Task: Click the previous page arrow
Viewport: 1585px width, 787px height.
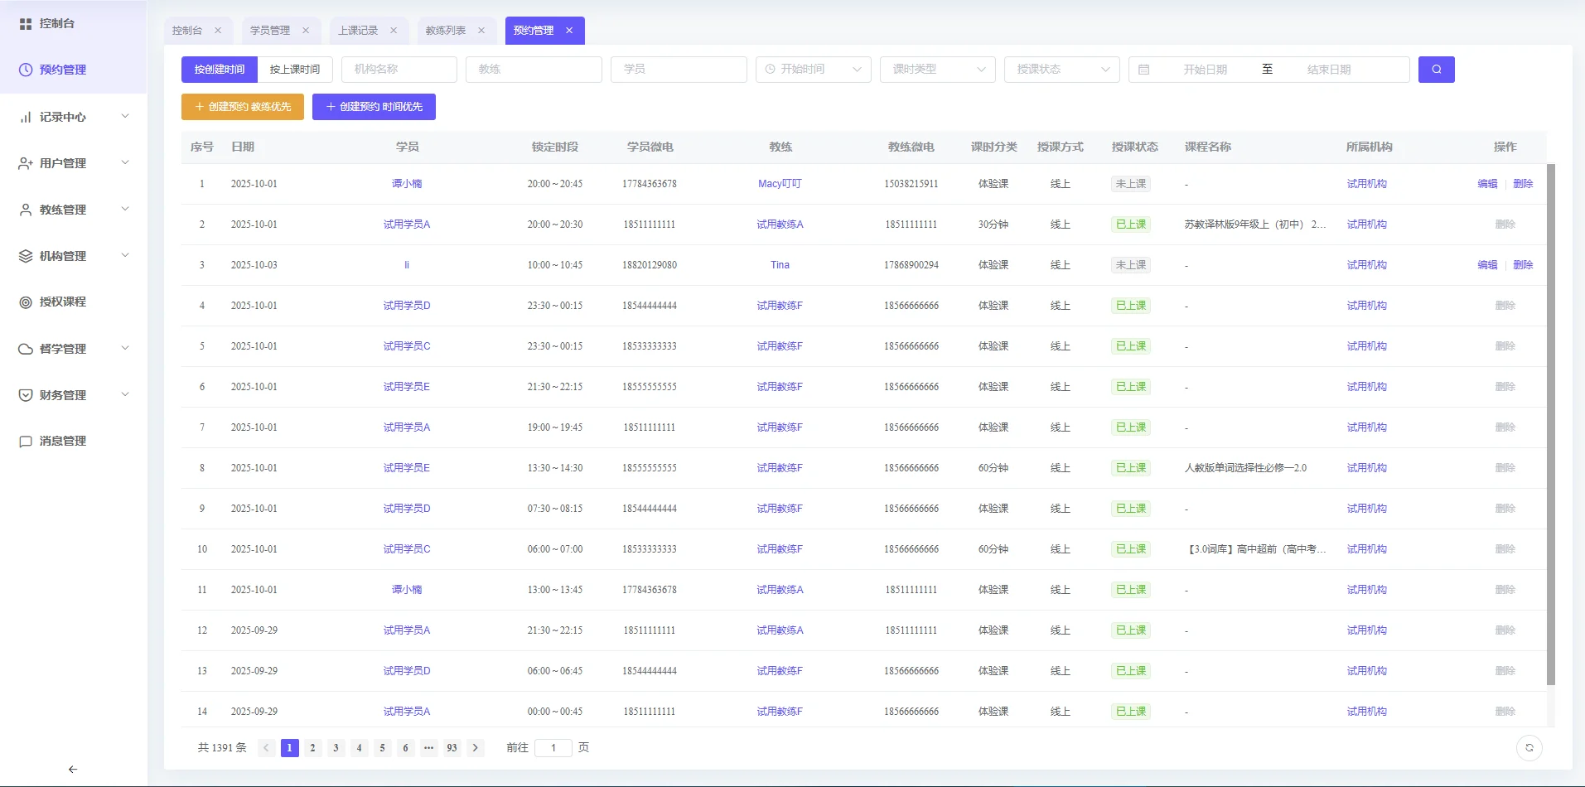Action: click(x=266, y=747)
